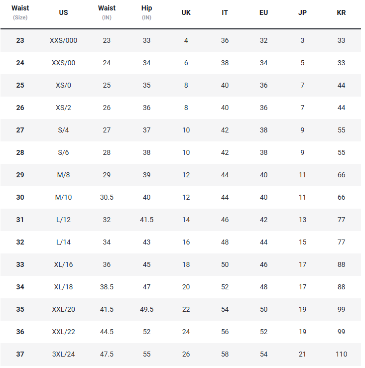The height and width of the screenshot is (368, 365).
Task: Select the S/4 US size cell
Action: pyautogui.click(x=63, y=130)
